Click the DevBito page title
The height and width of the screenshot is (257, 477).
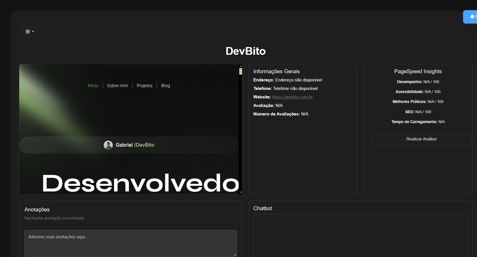[245, 51]
